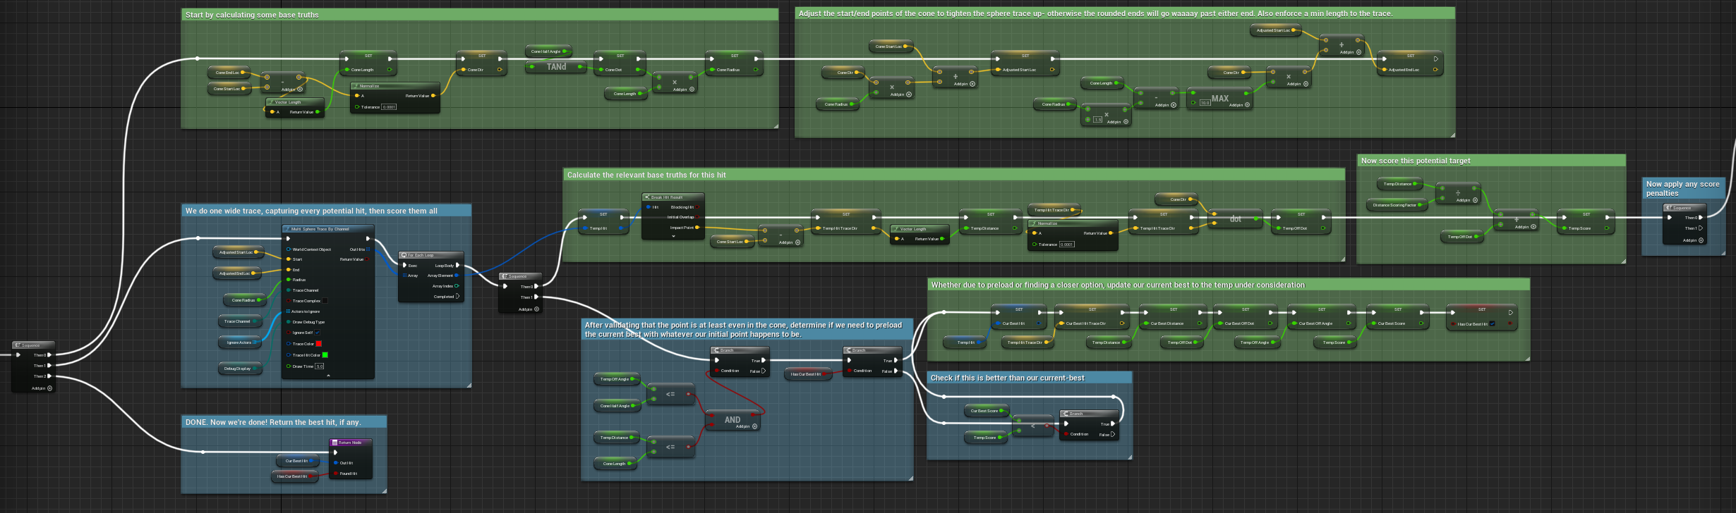This screenshot has height=513, width=1736.
Task: Click the Add pin icon on leftmost Sequence node
Action: click(x=49, y=388)
